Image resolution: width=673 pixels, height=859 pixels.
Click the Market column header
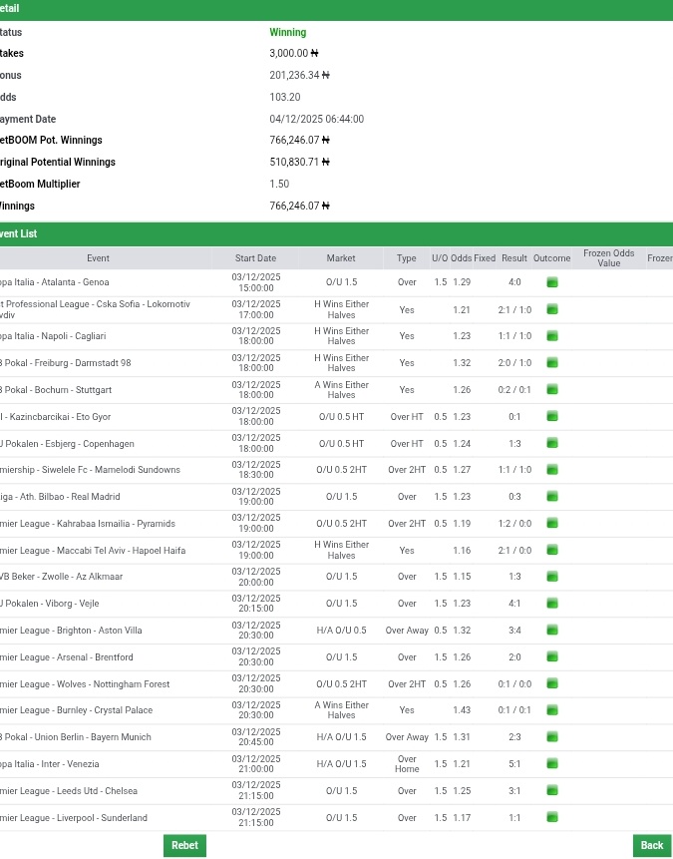[x=341, y=258]
